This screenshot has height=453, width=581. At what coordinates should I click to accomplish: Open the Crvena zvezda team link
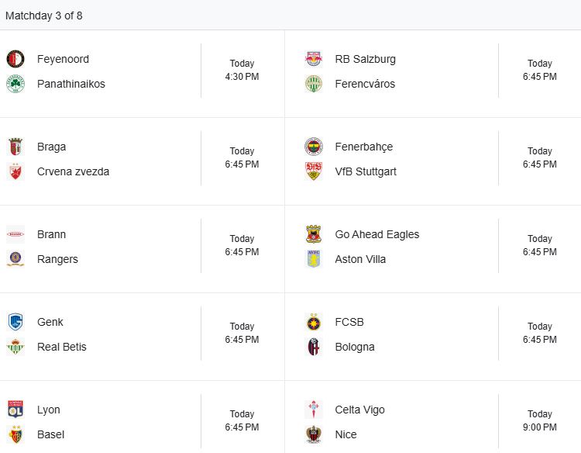coord(73,171)
